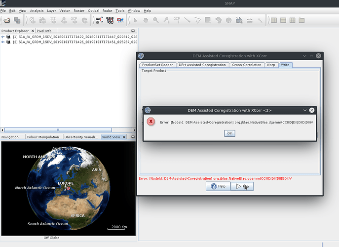Open the File menu
This screenshot has width=339, height=247.
pyautogui.click(x=3, y=10)
